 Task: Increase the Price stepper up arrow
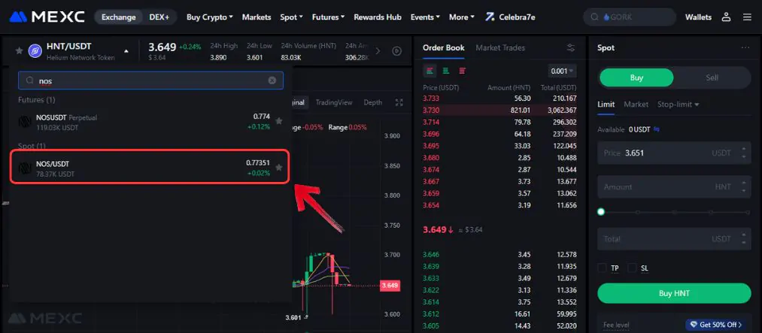click(x=743, y=150)
